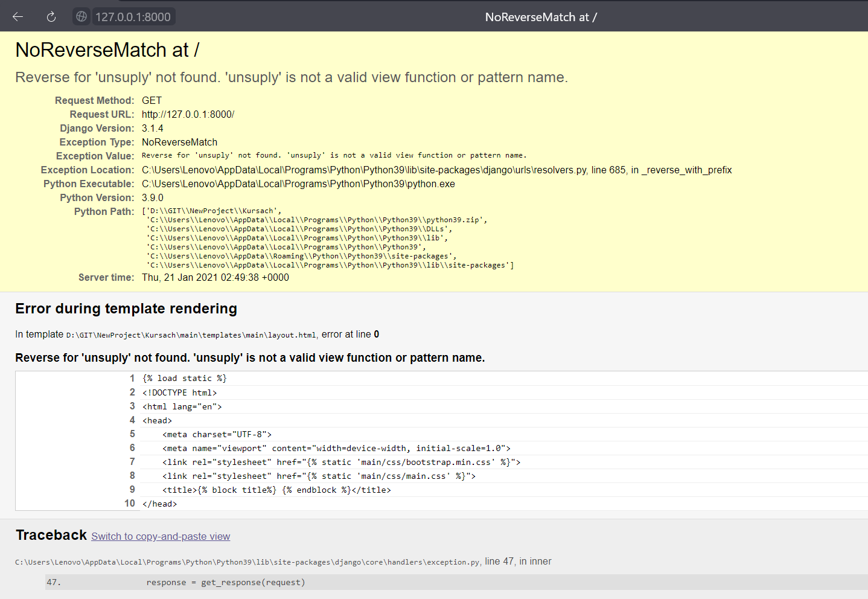Screen dimensions: 868x599
Task: Click the block title code line
Action: pos(277,490)
